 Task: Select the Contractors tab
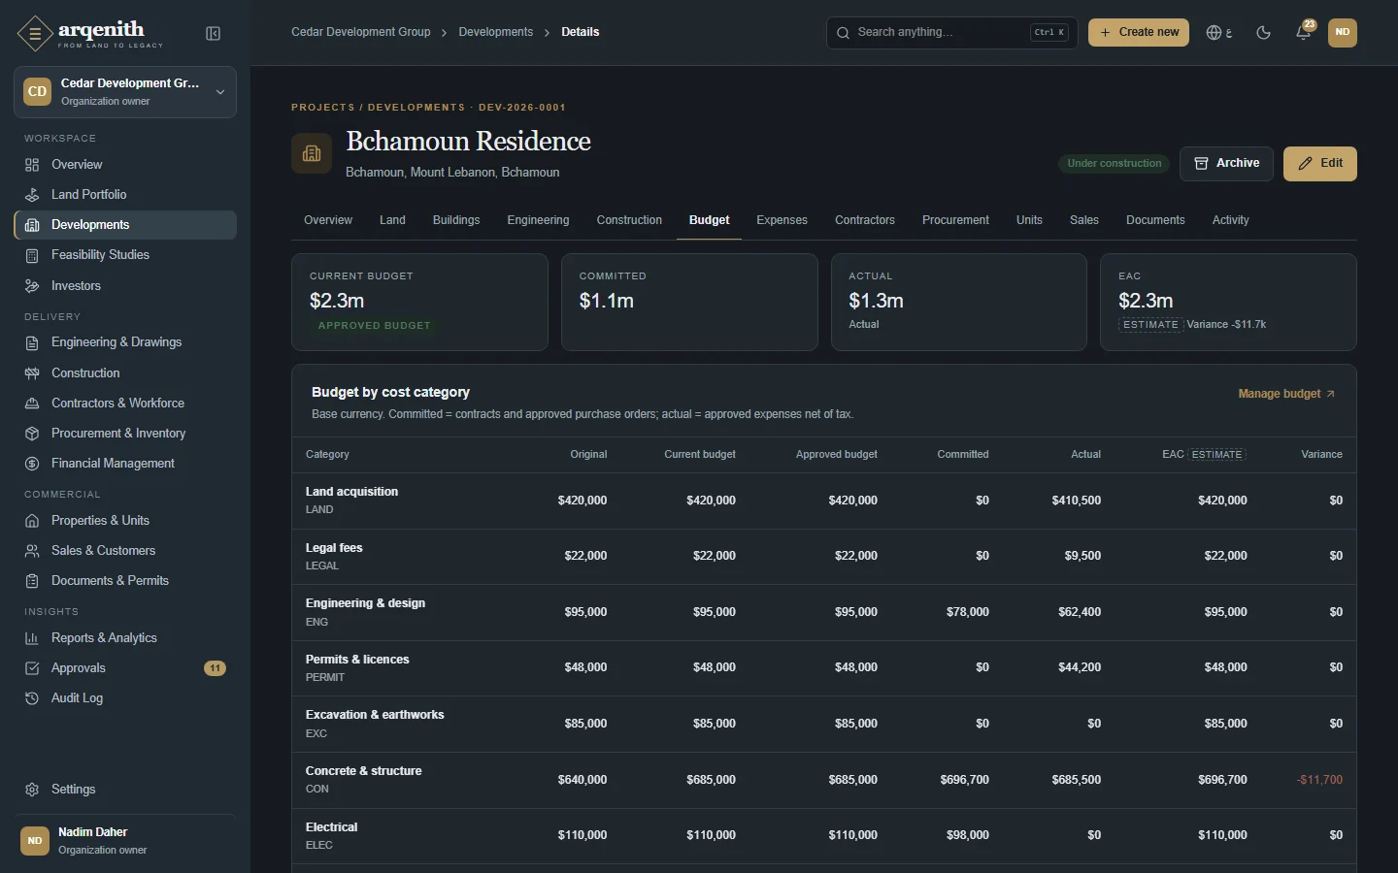point(865,220)
